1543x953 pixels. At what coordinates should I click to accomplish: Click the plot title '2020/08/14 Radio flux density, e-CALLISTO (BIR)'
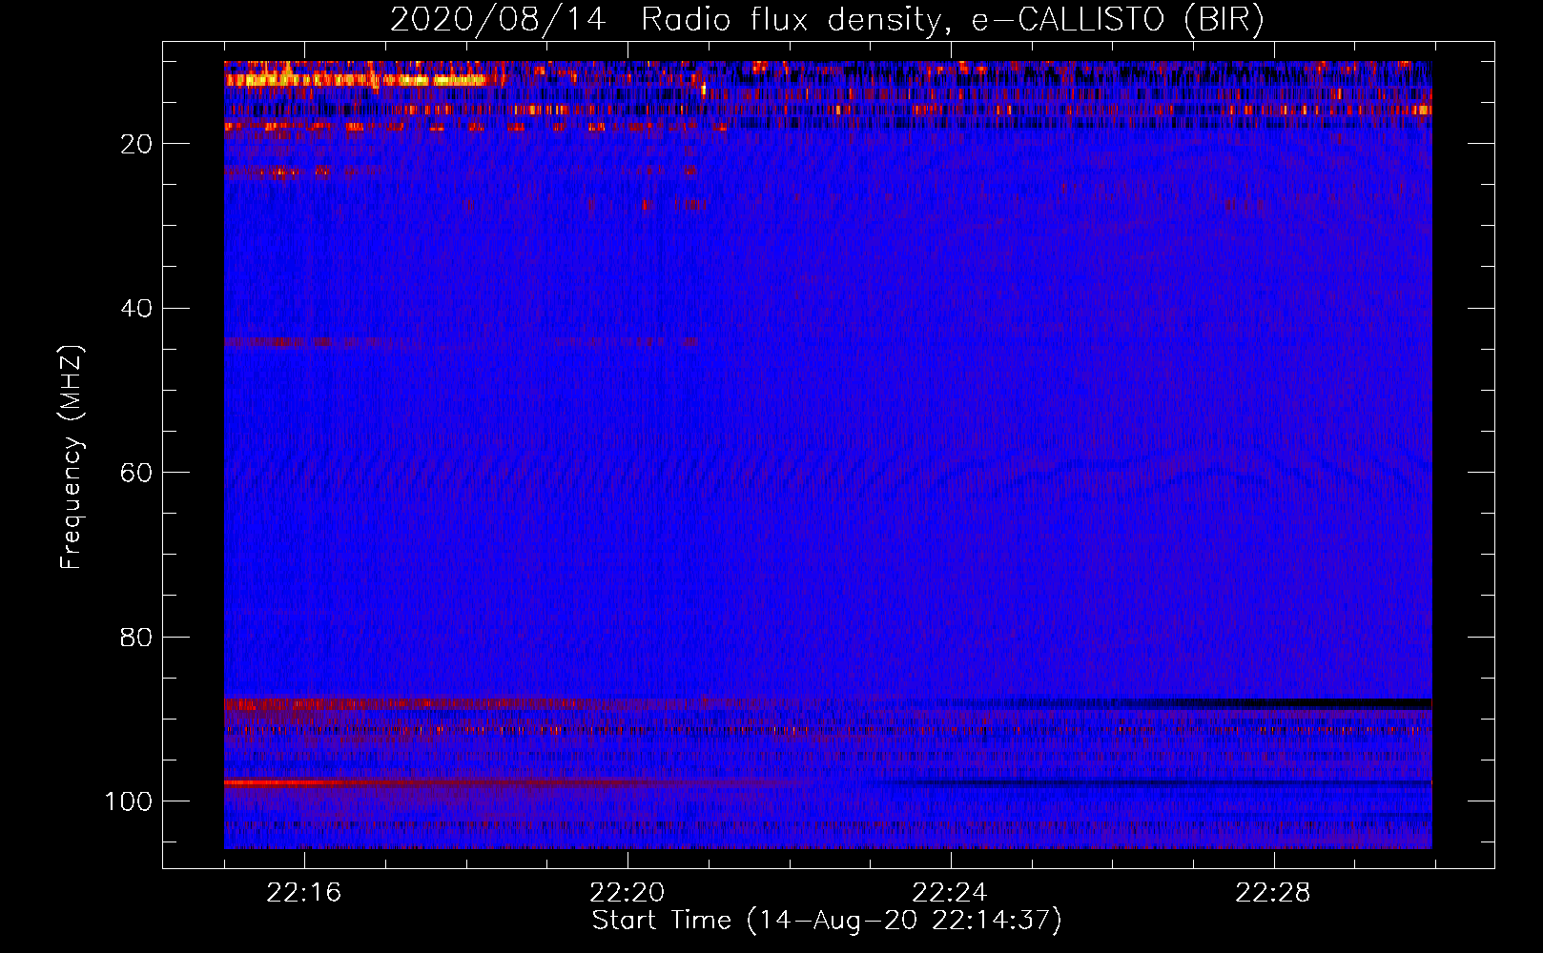tap(827, 20)
